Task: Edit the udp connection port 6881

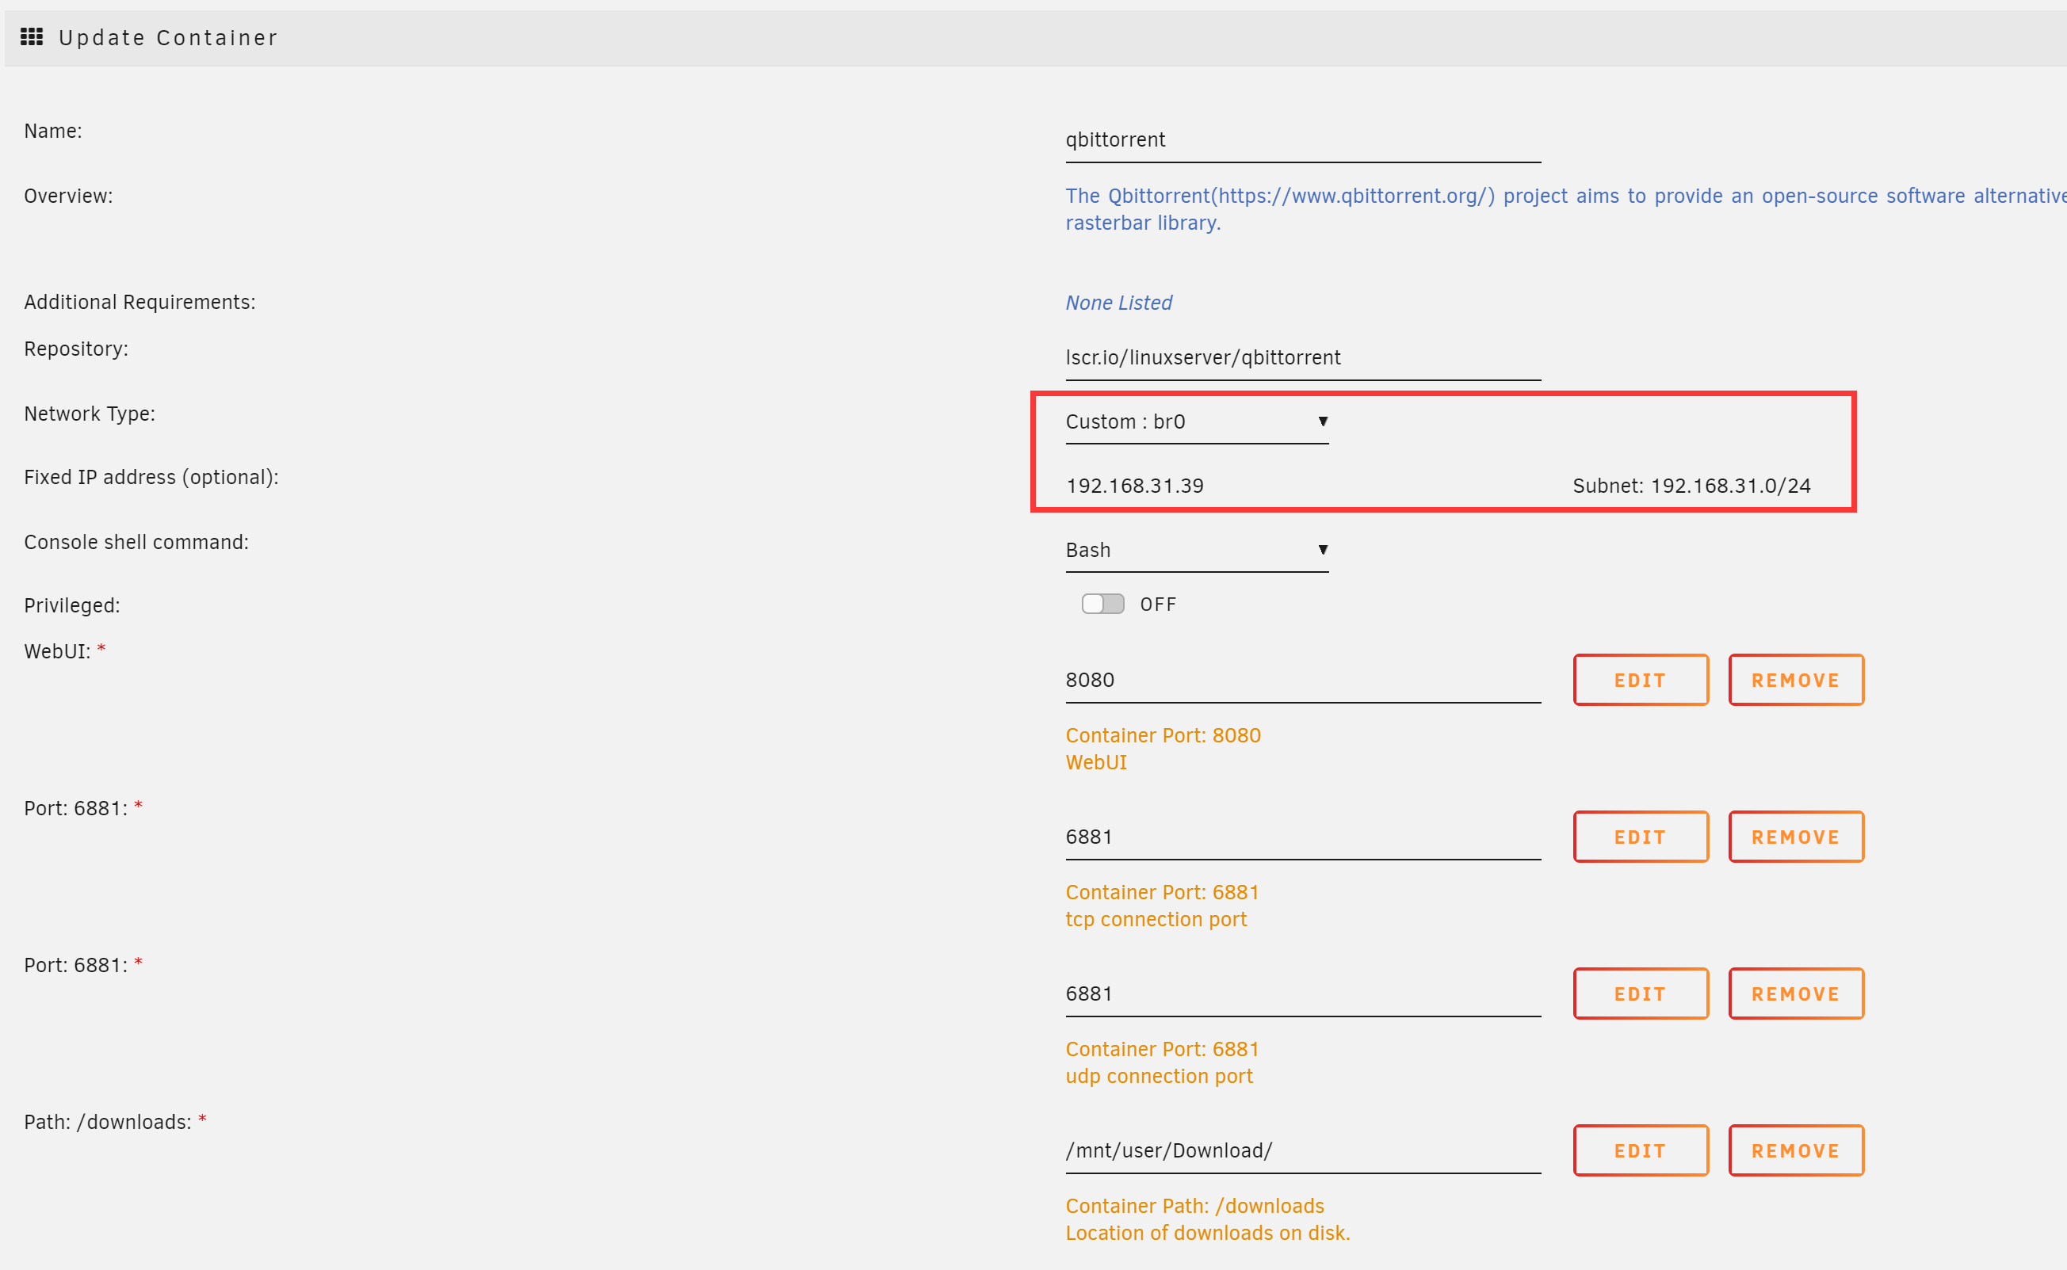Action: click(x=1639, y=993)
